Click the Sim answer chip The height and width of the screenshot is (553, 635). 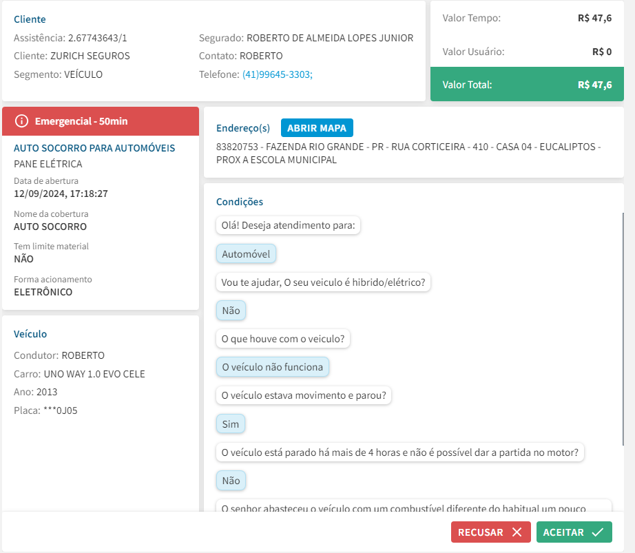[x=231, y=424]
